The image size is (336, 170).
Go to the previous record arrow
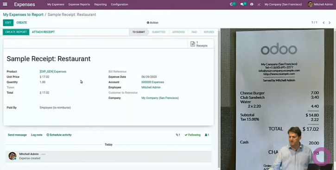[323, 23]
